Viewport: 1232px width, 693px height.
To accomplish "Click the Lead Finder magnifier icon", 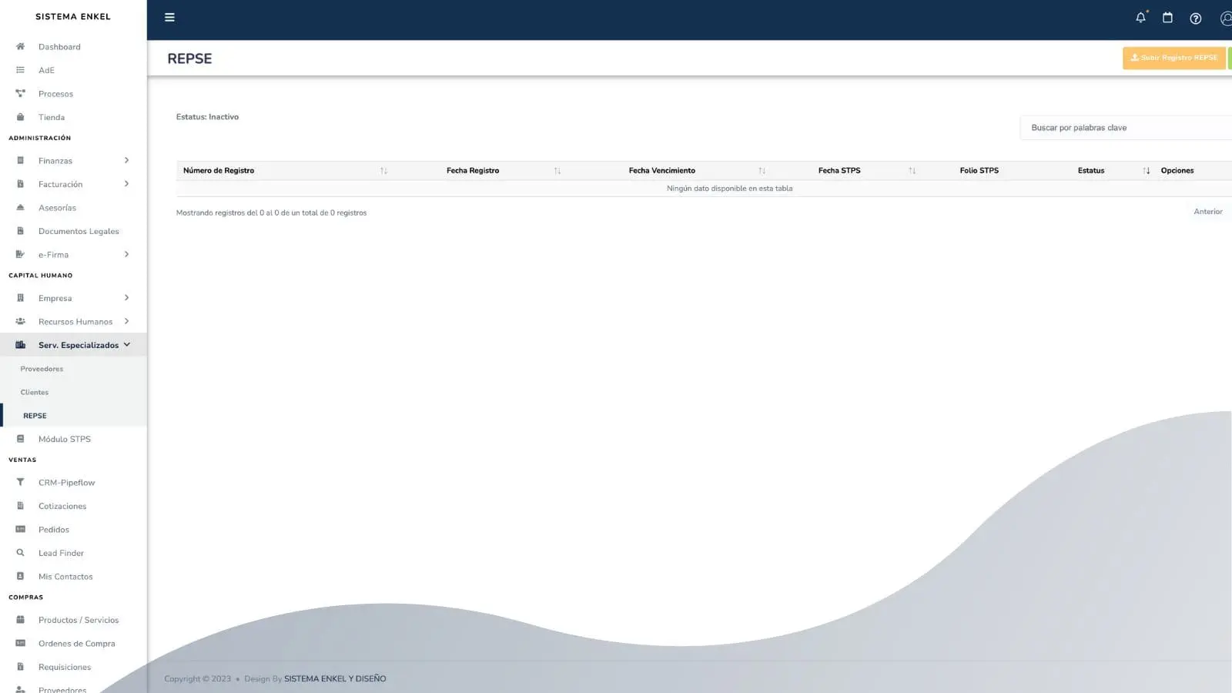I will [x=21, y=553].
